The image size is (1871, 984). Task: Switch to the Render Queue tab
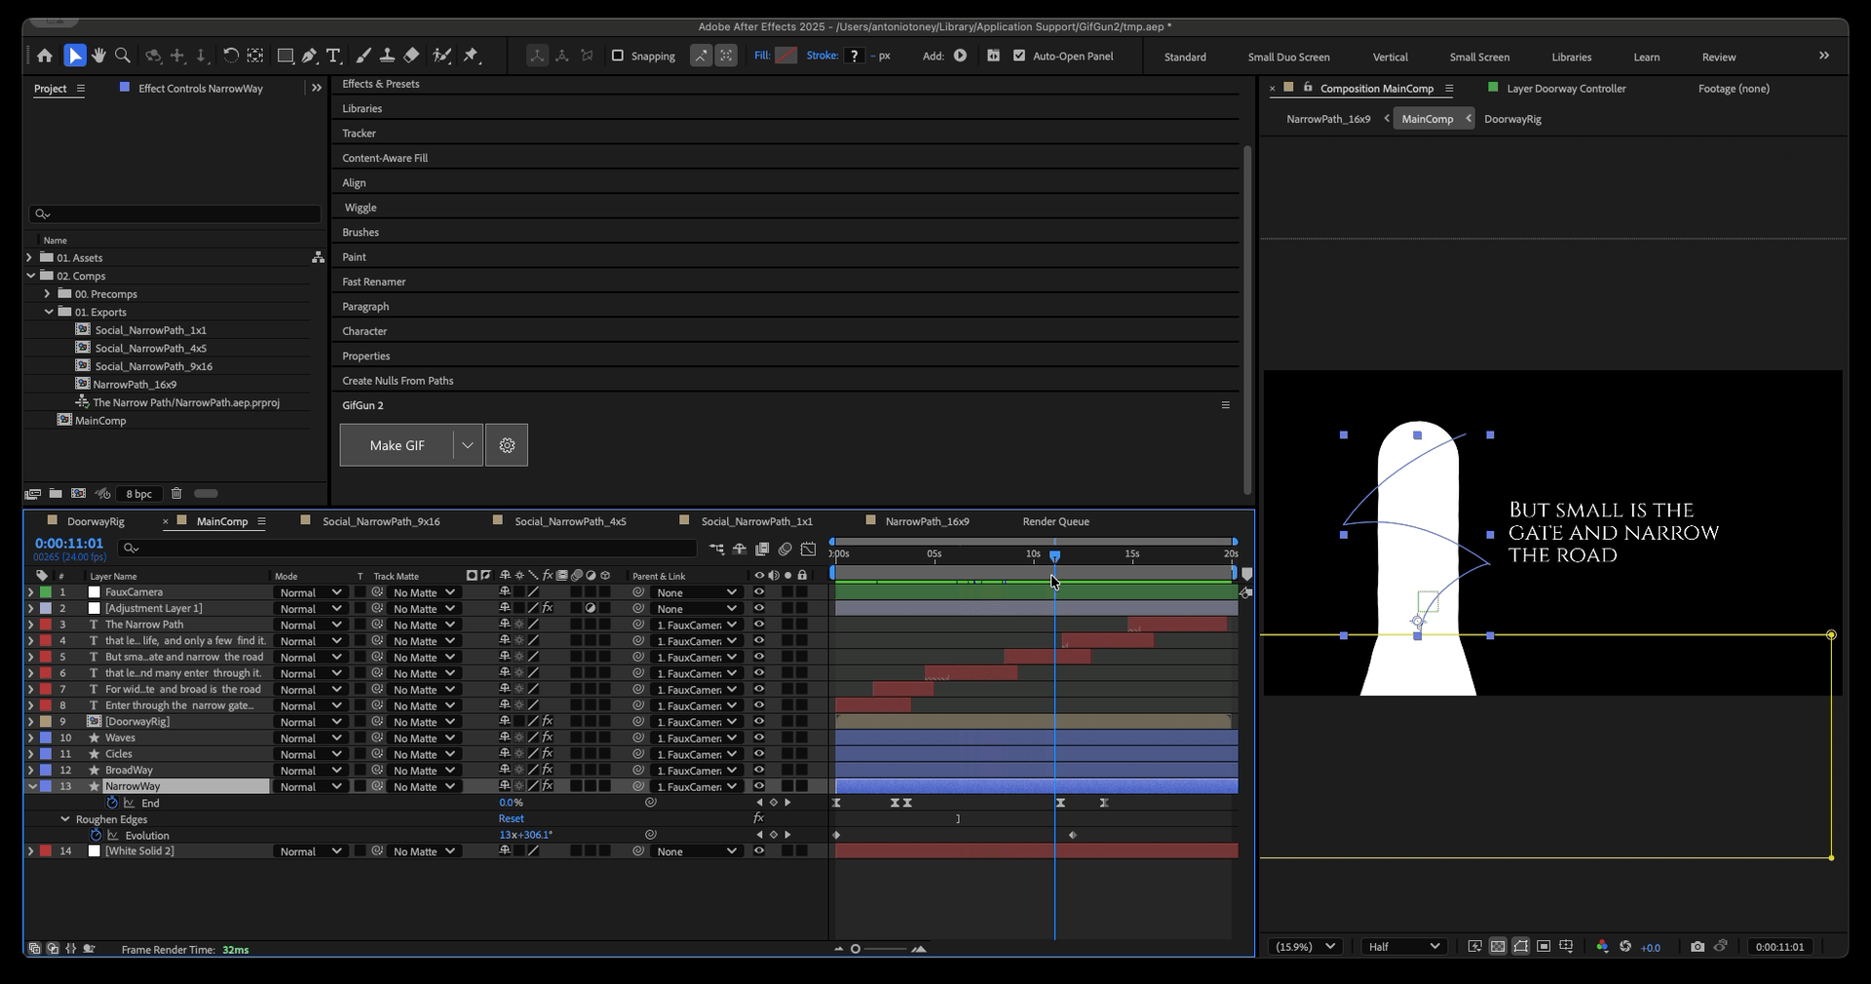tap(1055, 521)
